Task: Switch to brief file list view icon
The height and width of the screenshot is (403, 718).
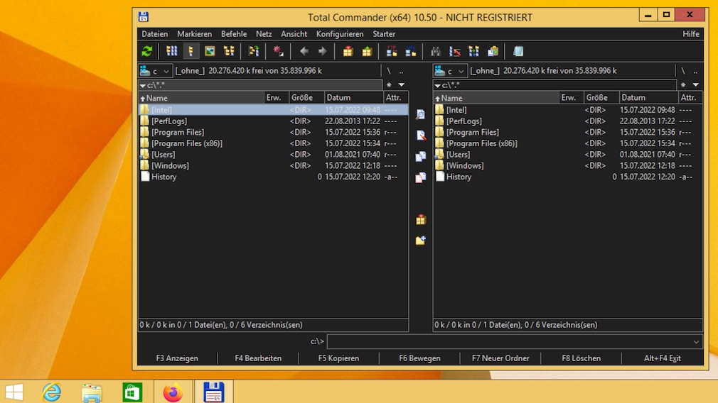Action: pyautogui.click(x=172, y=51)
